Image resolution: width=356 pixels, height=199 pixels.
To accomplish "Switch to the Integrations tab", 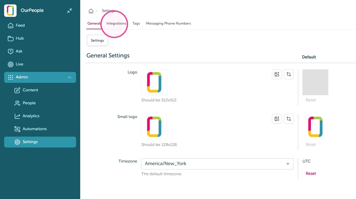I will coord(116,23).
